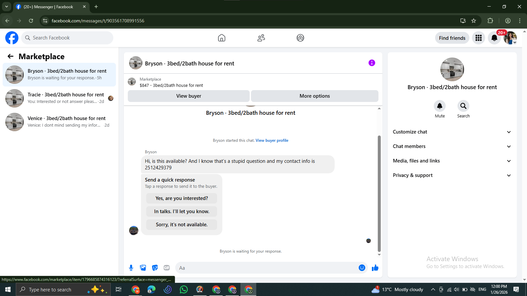
Task: Show hidden system tray icons chevron
Action: [433, 289]
